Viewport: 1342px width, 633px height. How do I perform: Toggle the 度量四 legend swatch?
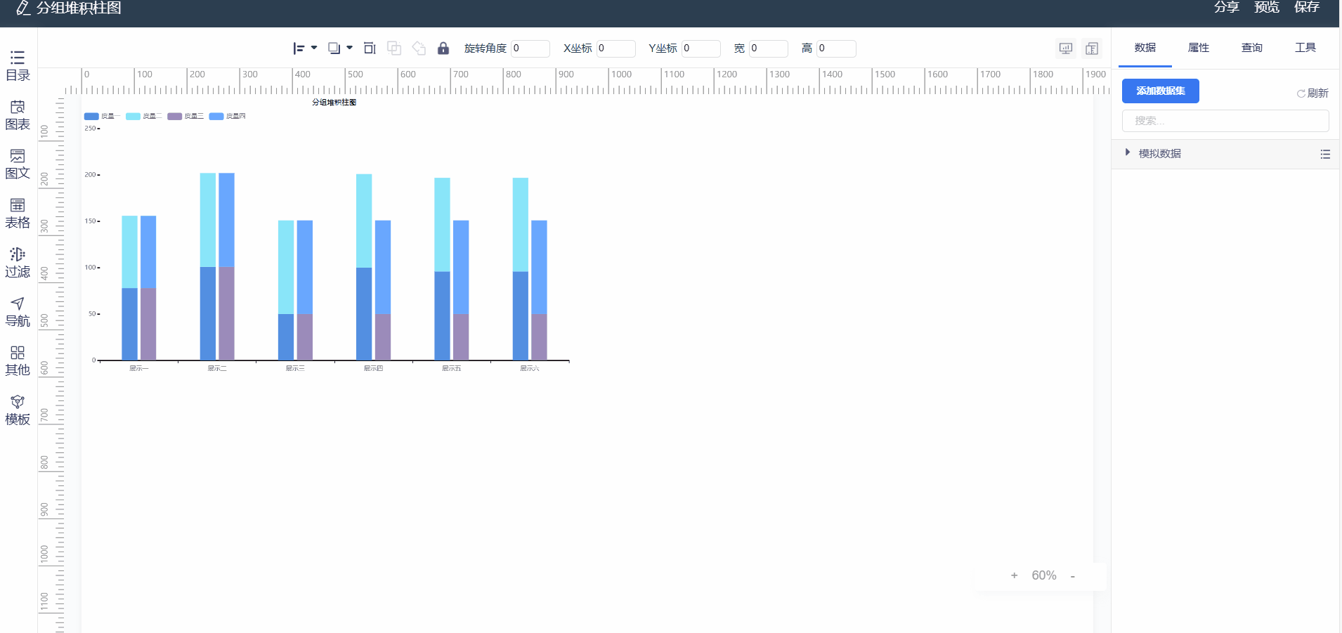coord(216,117)
